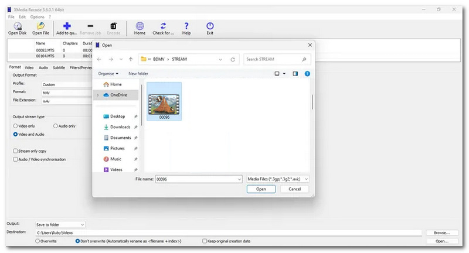
Task: Click the refresh icon beside the STREAM path
Action: coord(233,59)
